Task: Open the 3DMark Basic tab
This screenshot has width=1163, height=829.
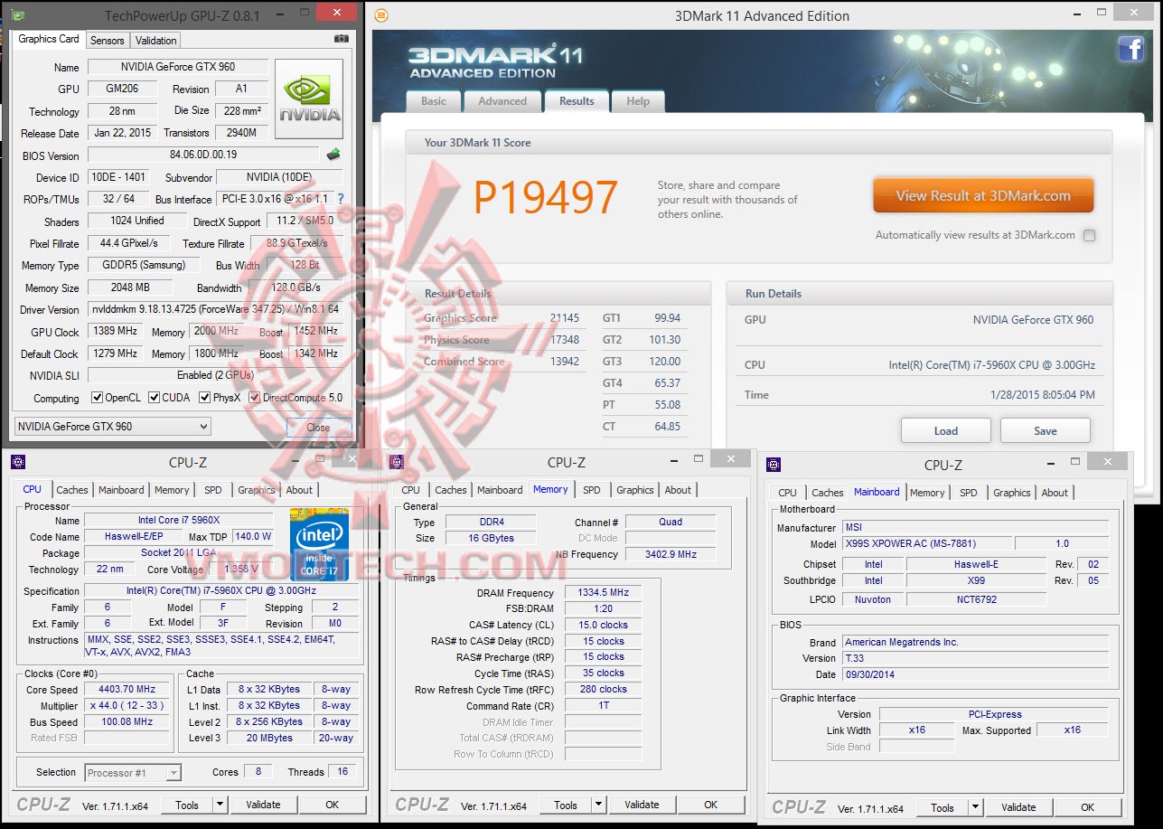Action: (x=434, y=101)
